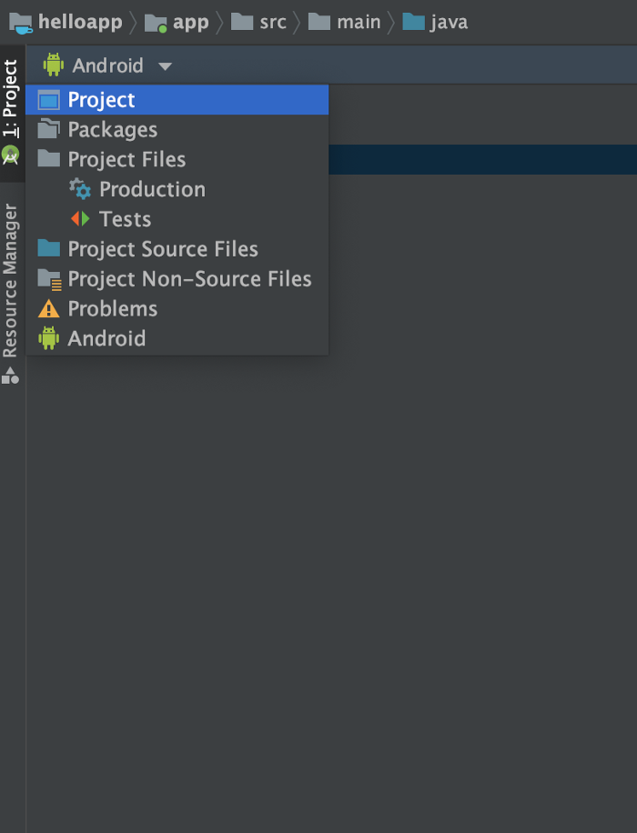Click the Android robot icon in panel header
The image size is (637, 833).
pyautogui.click(x=53, y=65)
